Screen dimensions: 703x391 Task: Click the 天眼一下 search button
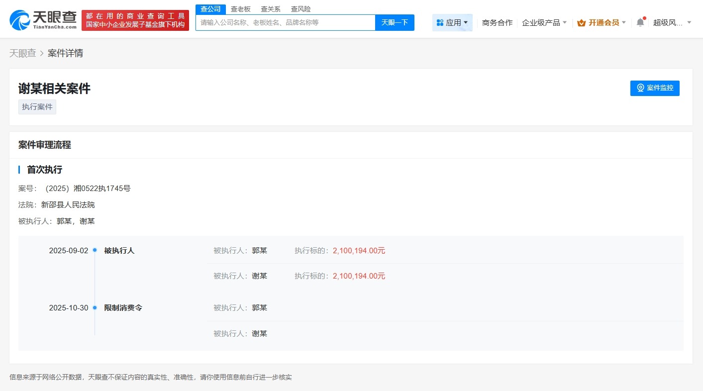click(395, 22)
